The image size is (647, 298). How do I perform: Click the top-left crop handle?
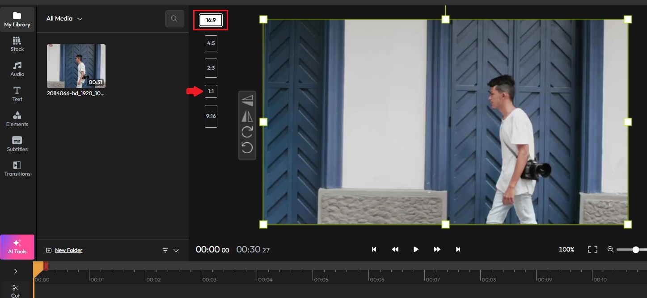(x=263, y=19)
